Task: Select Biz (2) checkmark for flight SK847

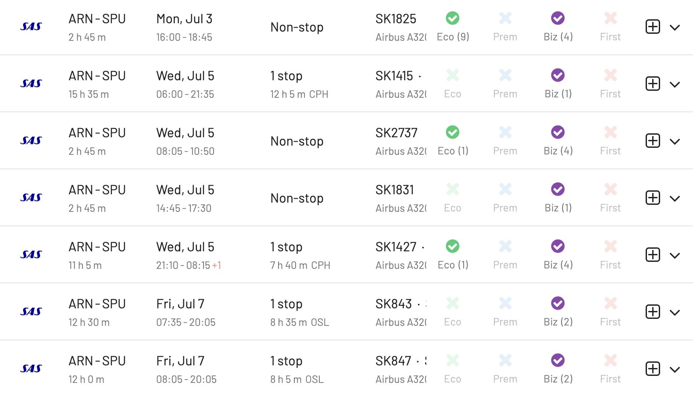Action: [x=558, y=360]
